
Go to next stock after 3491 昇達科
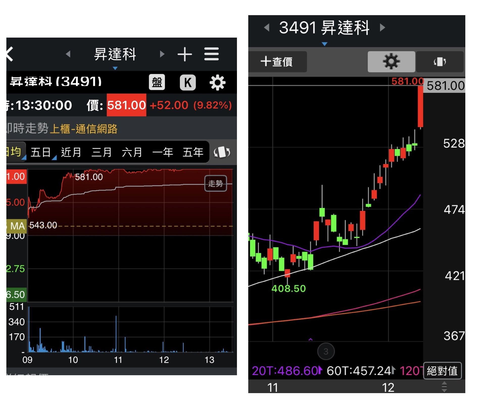[x=382, y=27]
